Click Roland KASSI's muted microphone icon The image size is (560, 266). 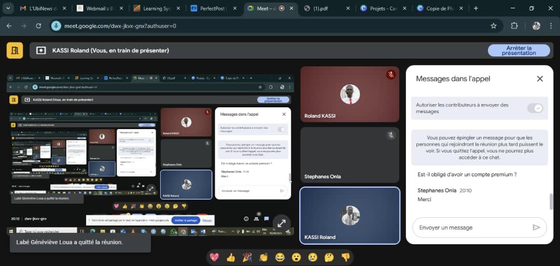tap(391, 75)
